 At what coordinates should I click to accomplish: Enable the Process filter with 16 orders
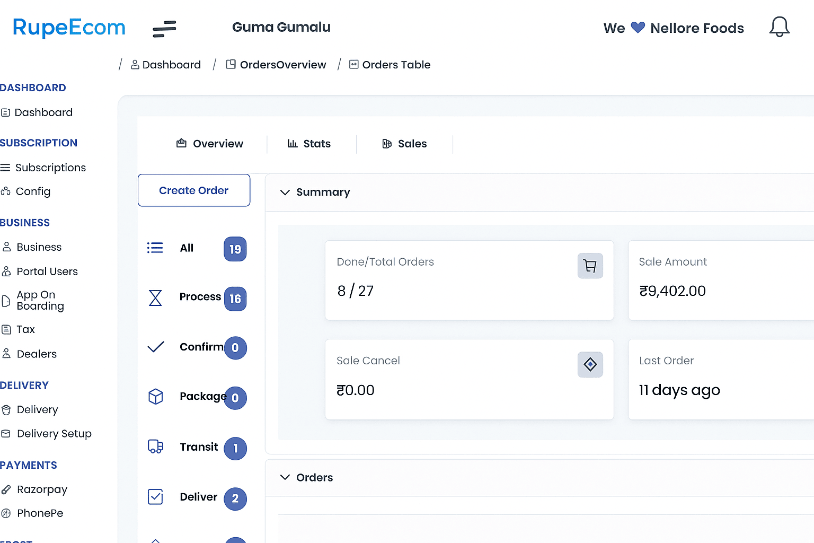point(200,297)
